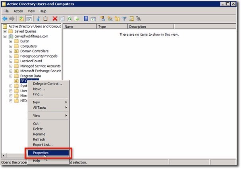Click the Microsoft Exchange Security folder icon

point(16,71)
